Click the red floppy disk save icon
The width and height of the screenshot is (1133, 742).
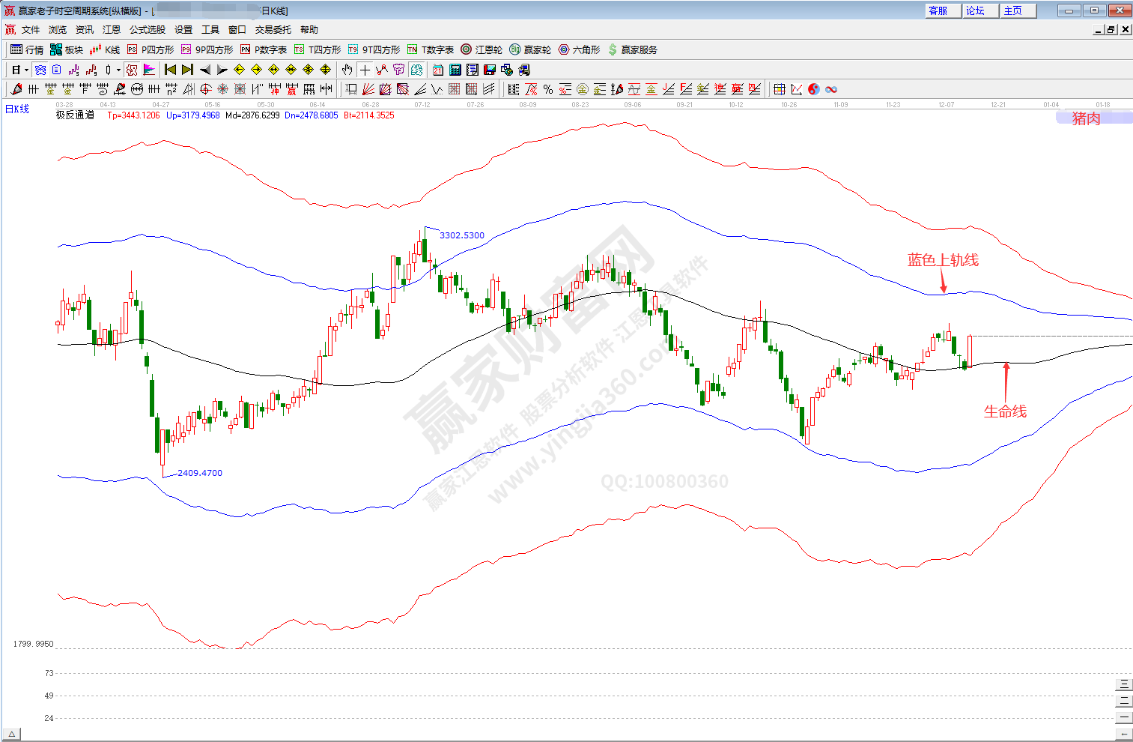click(489, 70)
